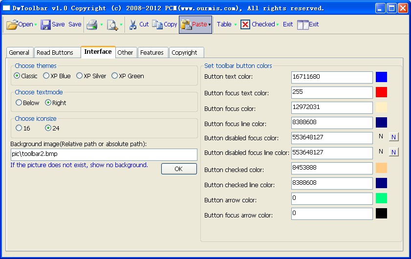This screenshot has height=259, width=411.
Task: Click the Paste clipboard icon
Action: pyautogui.click(x=186, y=24)
